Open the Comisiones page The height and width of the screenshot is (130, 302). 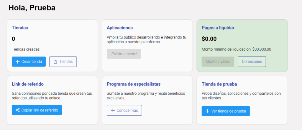point(252,62)
